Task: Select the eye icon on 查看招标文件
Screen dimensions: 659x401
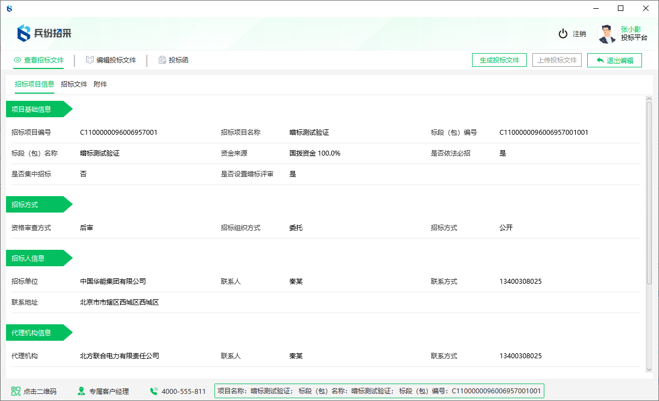Action: point(19,60)
